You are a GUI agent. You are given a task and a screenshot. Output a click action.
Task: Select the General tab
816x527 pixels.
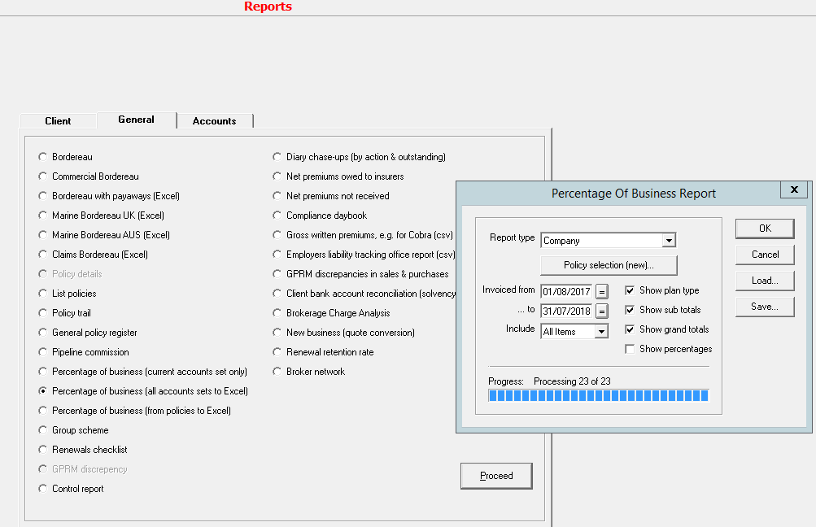coord(137,120)
